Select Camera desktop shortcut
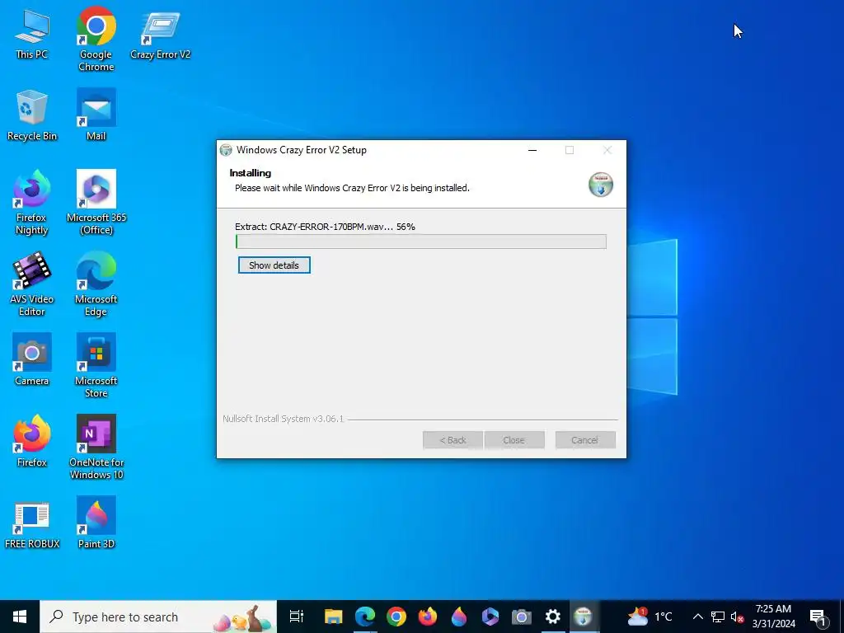 click(x=32, y=360)
